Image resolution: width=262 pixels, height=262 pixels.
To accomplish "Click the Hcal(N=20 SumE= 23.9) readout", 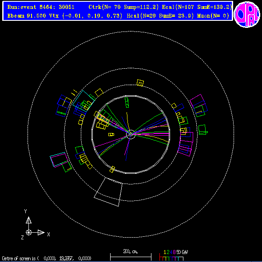I will (160, 16).
